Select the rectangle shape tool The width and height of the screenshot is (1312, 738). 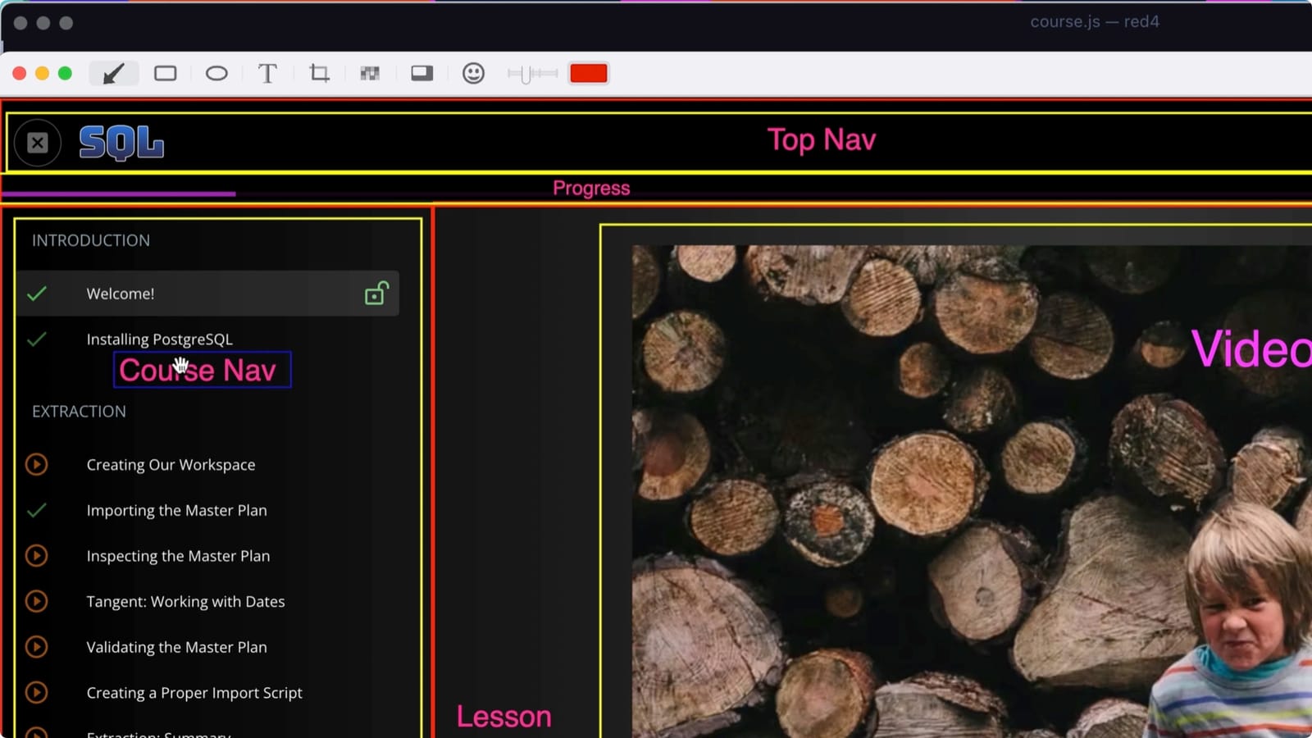tap(165, 74)
